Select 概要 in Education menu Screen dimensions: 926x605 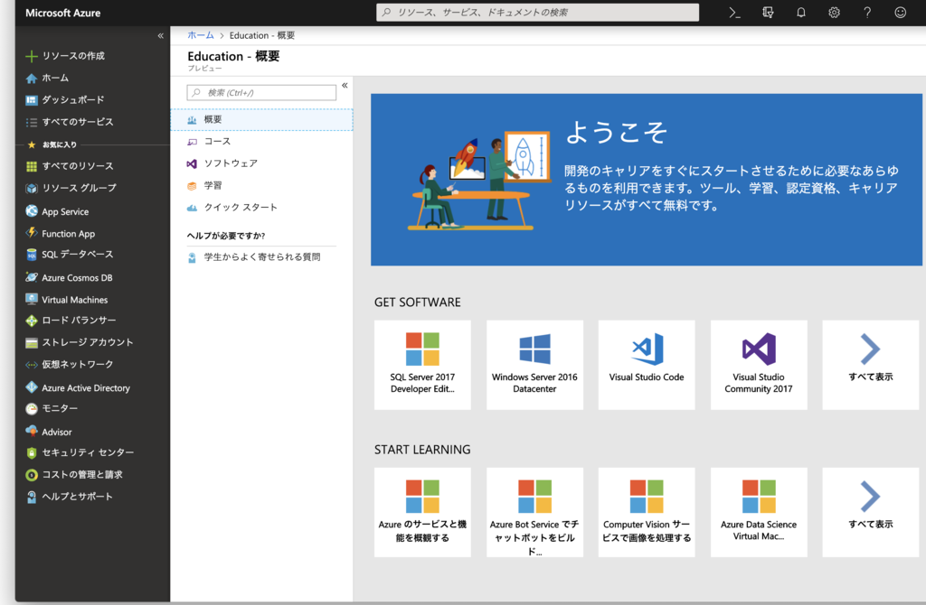tap(261, 120)
